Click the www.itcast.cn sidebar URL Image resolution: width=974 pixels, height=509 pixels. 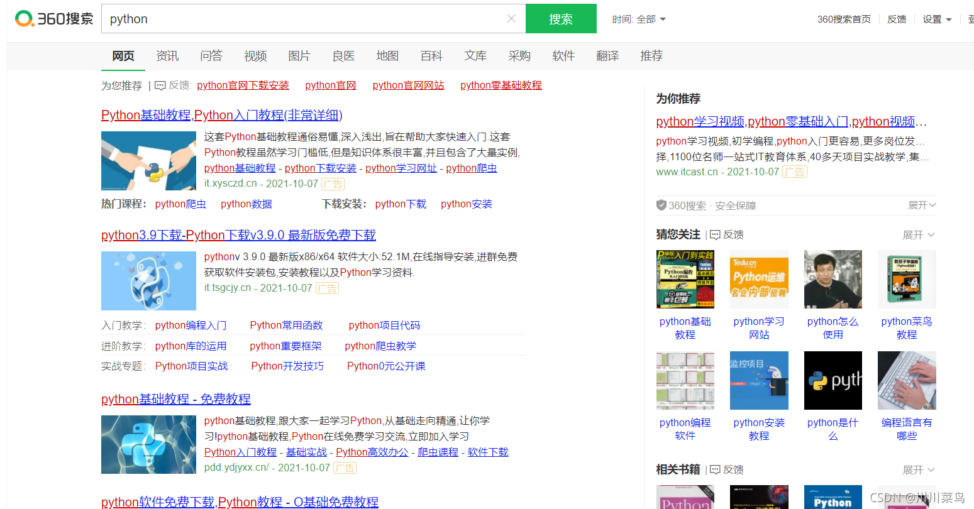pyautogui.click(x=687, y=172)
